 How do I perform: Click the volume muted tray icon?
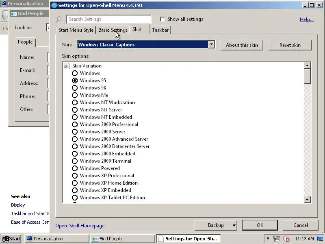(286, 239)
